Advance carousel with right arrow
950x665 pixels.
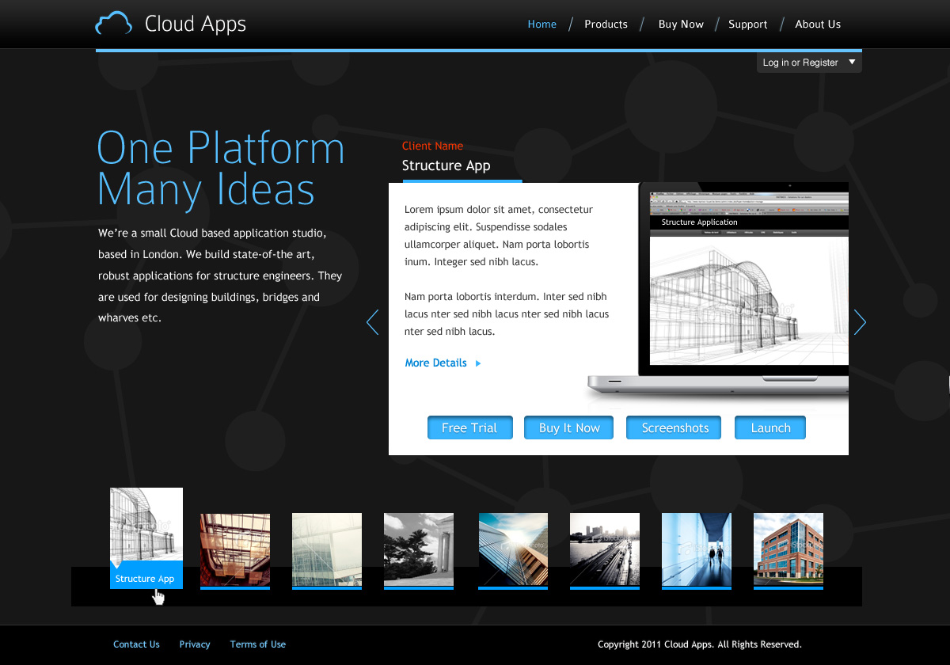860,322
